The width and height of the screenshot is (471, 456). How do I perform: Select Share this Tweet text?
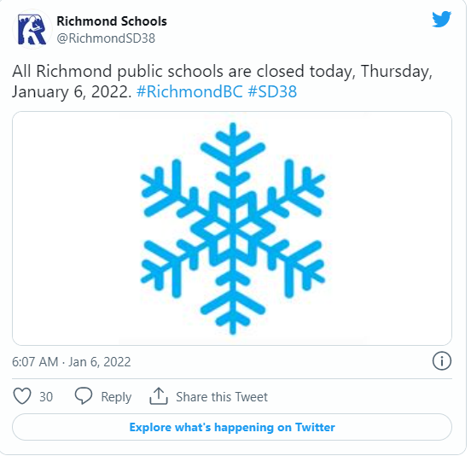pos(222,397)
